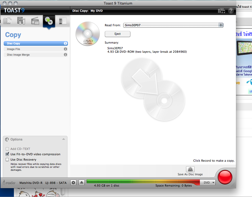Click the Matshita DVD-R recorder name
252x197 pixels.
tap(43, 183)
